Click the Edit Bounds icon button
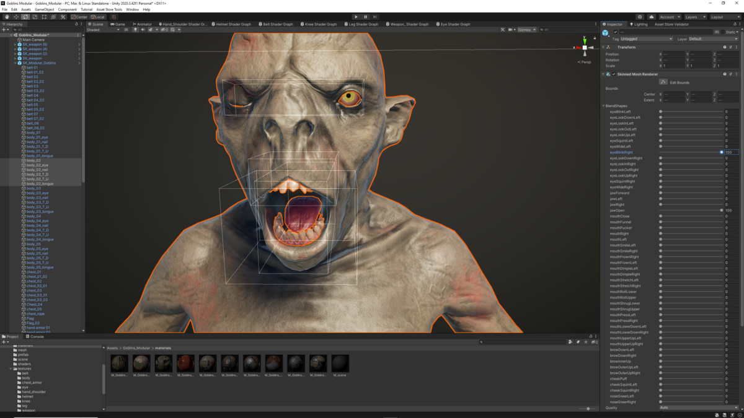This screenshot has width=744, height=418. 663,82
